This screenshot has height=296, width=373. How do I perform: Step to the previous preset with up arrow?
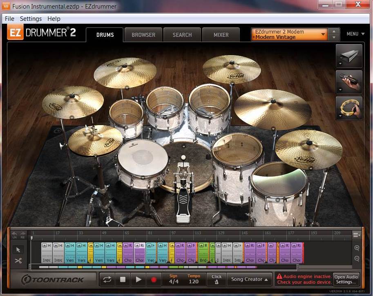coord(334,31)
